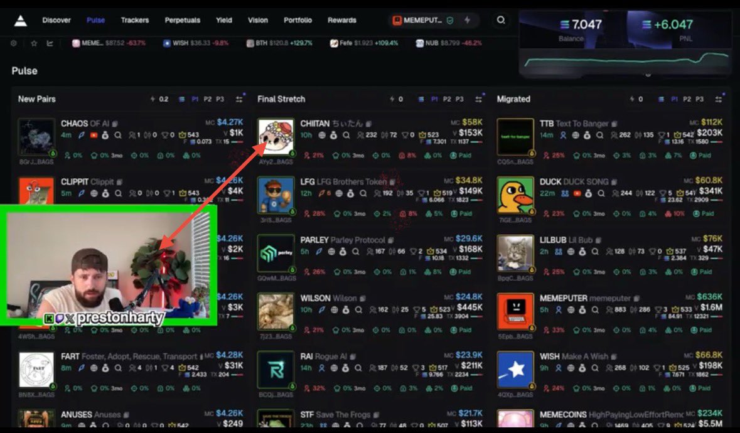Image resolution: width=740 pixels, height=433 pixels.
Task: Click the feather icon on LFG row
Action: (321, 193)
